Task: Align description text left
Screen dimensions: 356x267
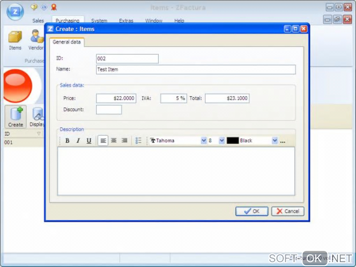Action: pos(103,140)
